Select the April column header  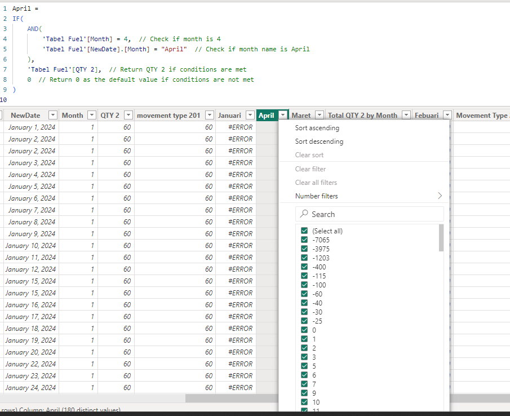coord(267,116)
